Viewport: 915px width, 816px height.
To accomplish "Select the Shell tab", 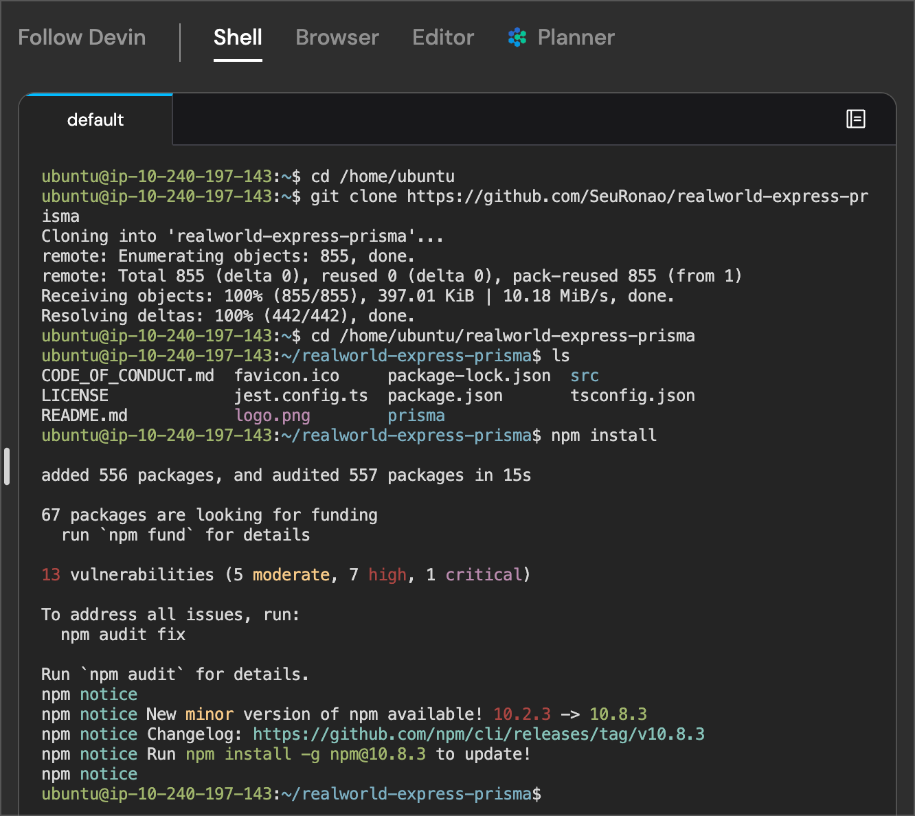I will click(238, 37).
